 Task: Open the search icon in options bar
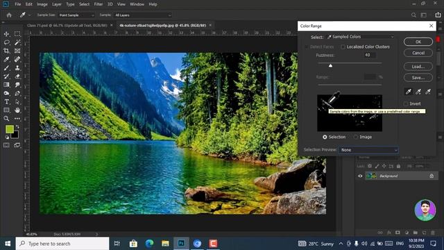click(413, 15)
